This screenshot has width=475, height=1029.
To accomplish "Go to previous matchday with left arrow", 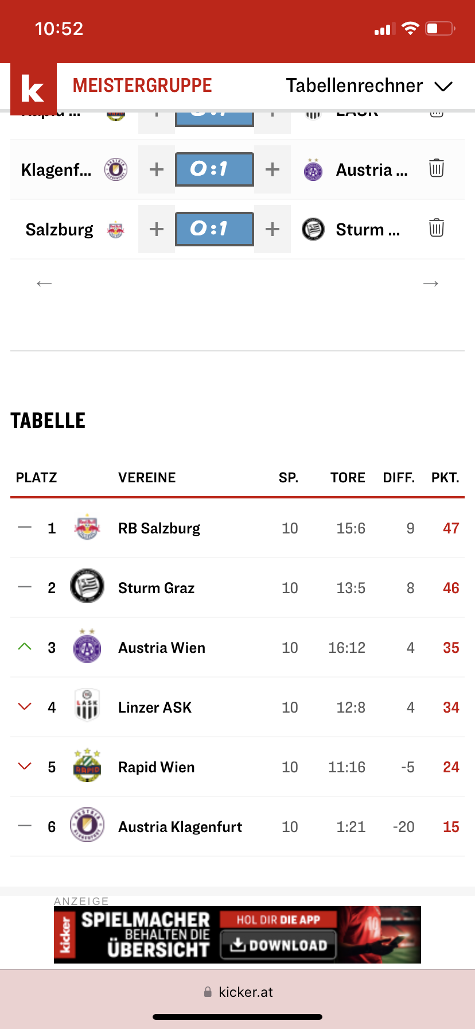I will [x=44, y=284].
